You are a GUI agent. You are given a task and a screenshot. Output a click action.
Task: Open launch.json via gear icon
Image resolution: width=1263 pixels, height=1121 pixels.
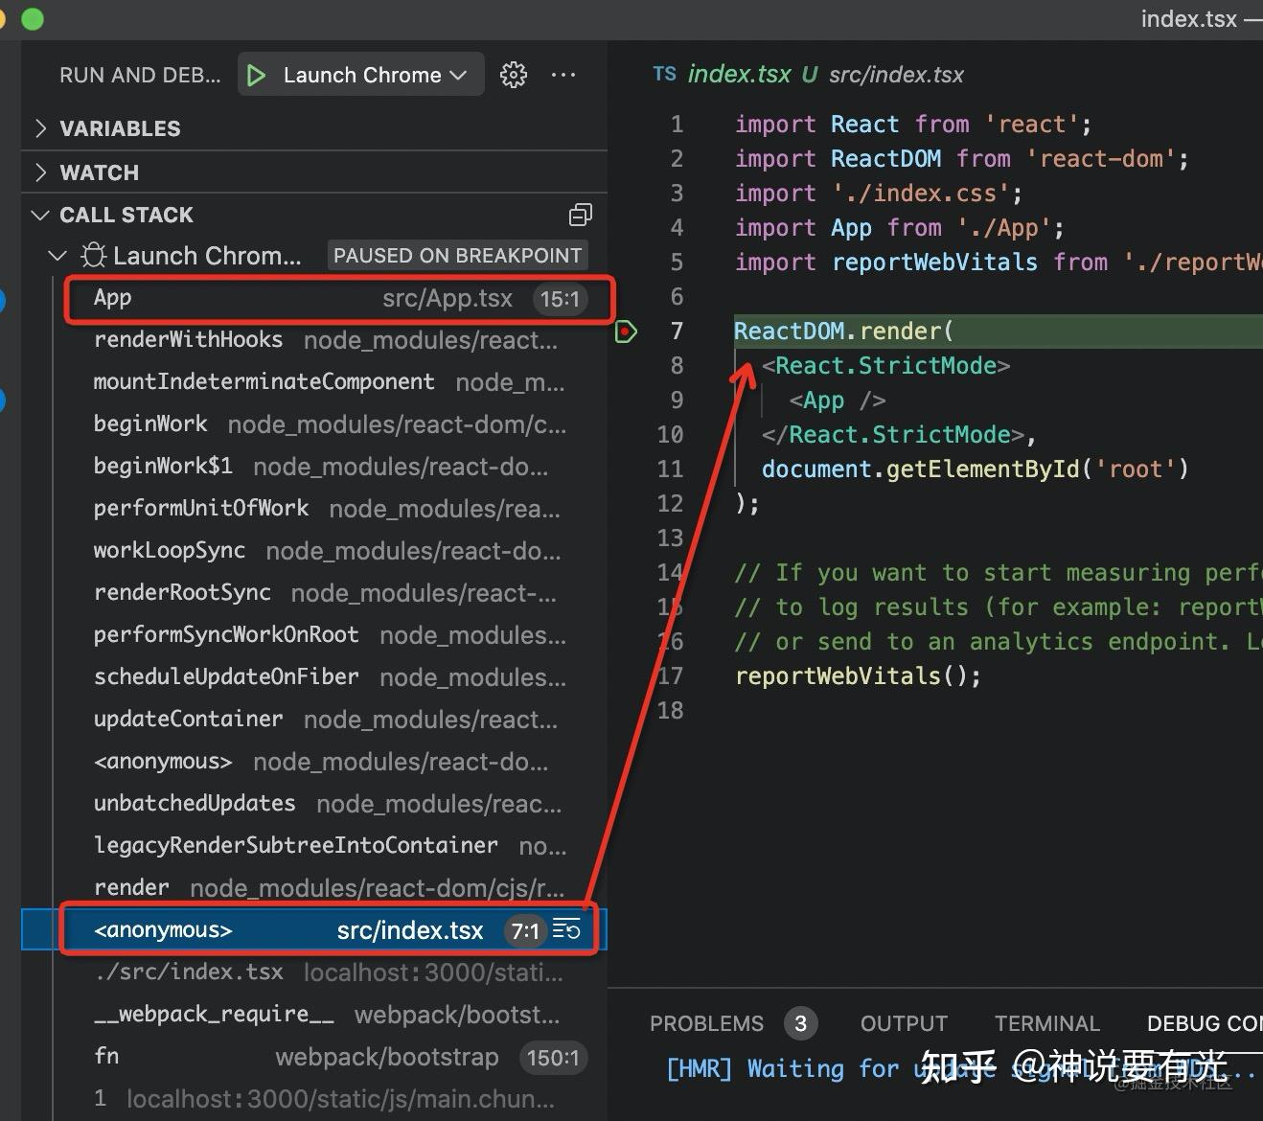[514, 75]
